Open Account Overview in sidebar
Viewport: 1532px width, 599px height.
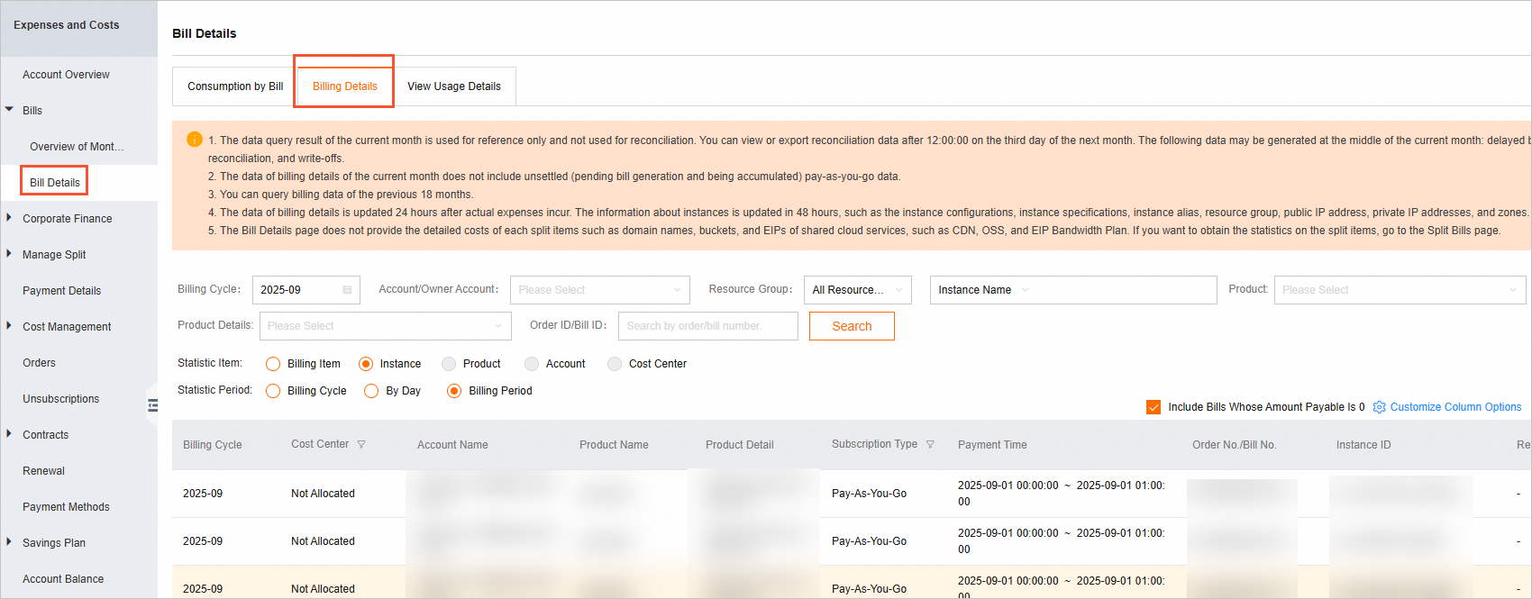(66, 75)
